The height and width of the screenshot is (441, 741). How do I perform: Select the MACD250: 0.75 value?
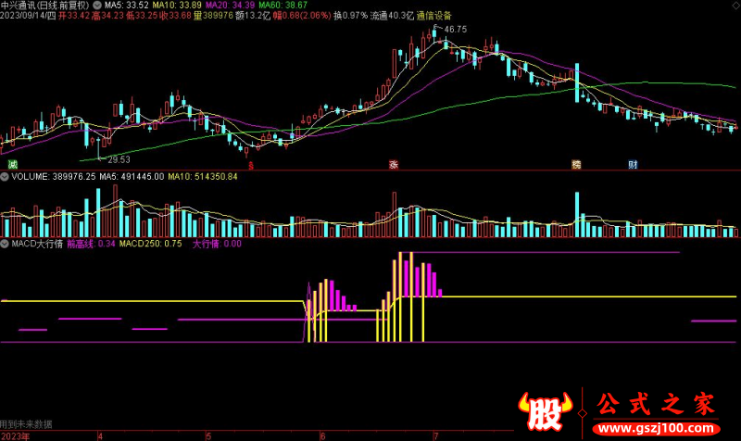coord(150,244)
